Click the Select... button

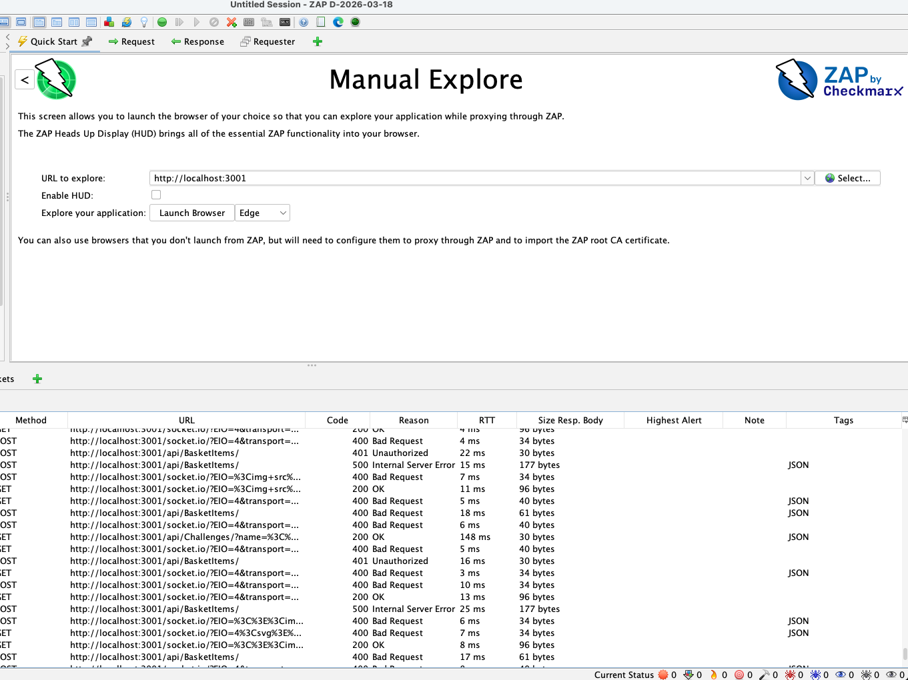click(x=847, y=178)
